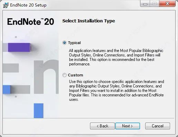This screenshot has width=178, height=137.
Task: Continue with the Next button
Action: 128,126
